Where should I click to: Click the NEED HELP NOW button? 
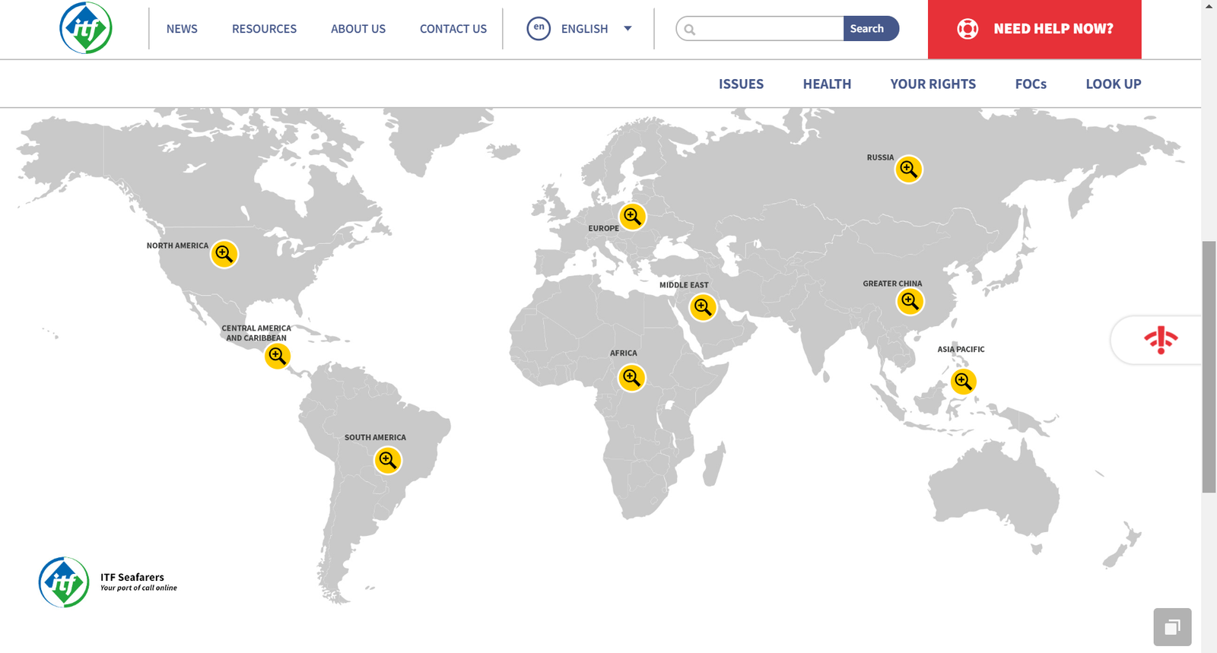(x=1034, y=29)
